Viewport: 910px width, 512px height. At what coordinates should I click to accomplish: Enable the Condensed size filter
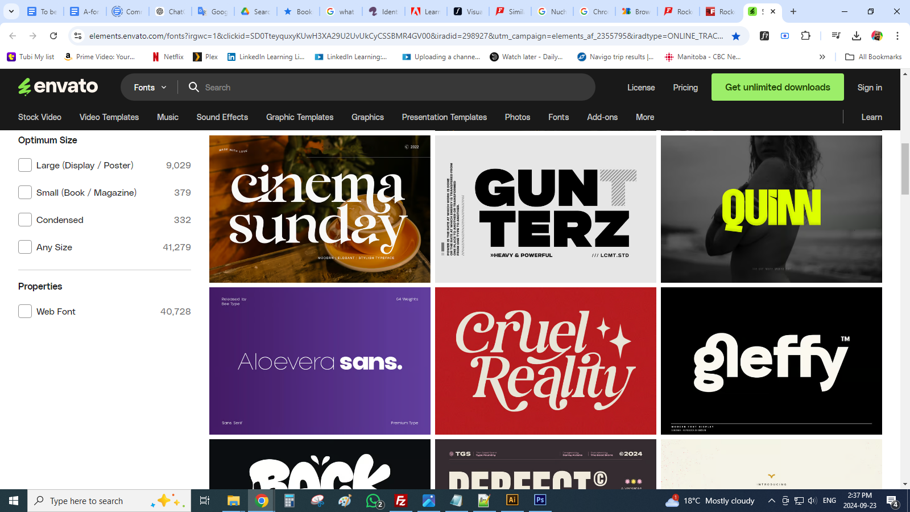(x=25, y=220)
